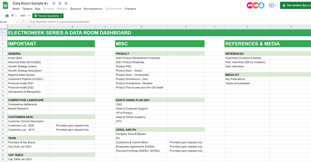
Task: Open the 100% zoom dropdown
Action: pos(25,16)
